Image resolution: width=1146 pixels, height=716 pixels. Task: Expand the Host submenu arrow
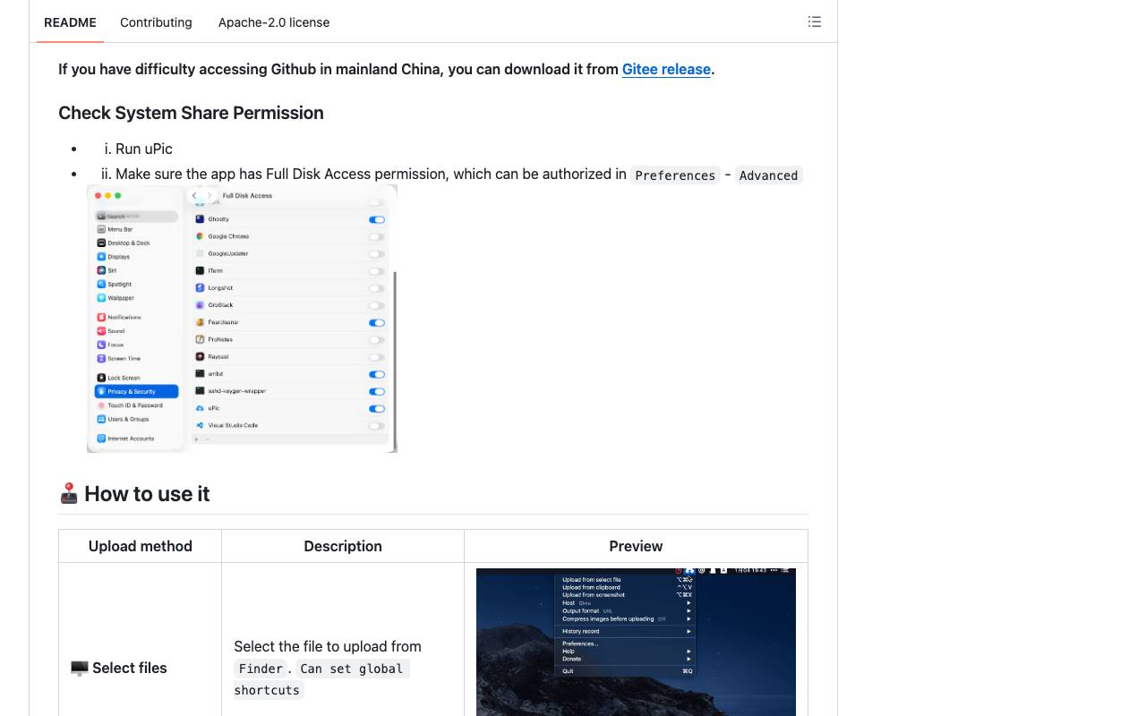point(688,603)
